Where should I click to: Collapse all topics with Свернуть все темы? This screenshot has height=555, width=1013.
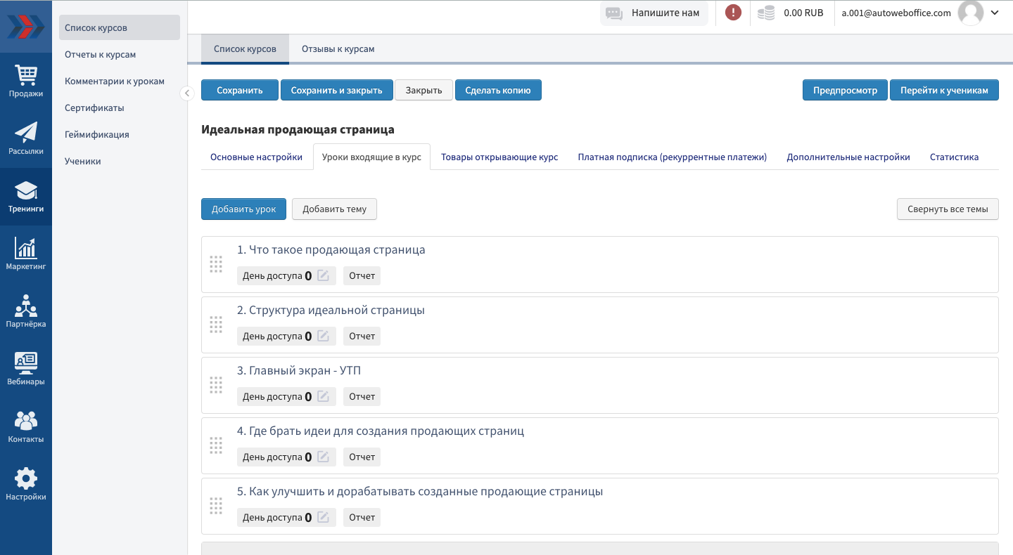pyautogui.click(x=948, y=209)
